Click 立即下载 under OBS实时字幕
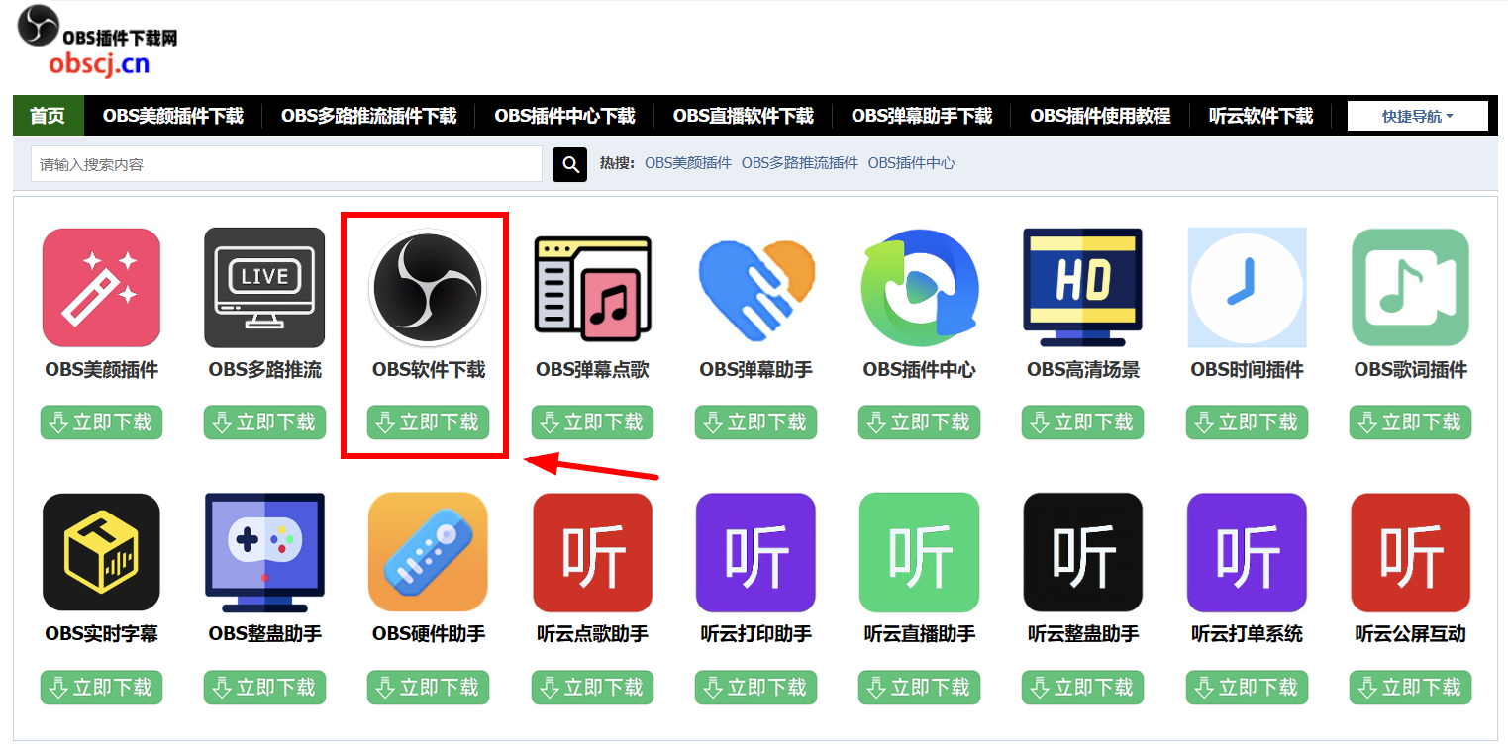 pyautogui.click(x=101, y=687)
